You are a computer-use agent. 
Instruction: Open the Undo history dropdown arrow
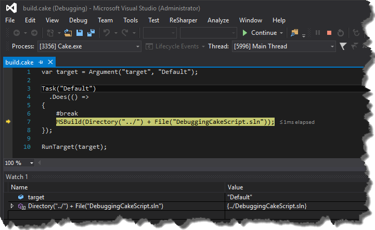[116, 33]
